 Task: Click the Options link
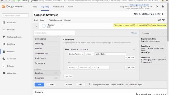(x=134, y=33)
